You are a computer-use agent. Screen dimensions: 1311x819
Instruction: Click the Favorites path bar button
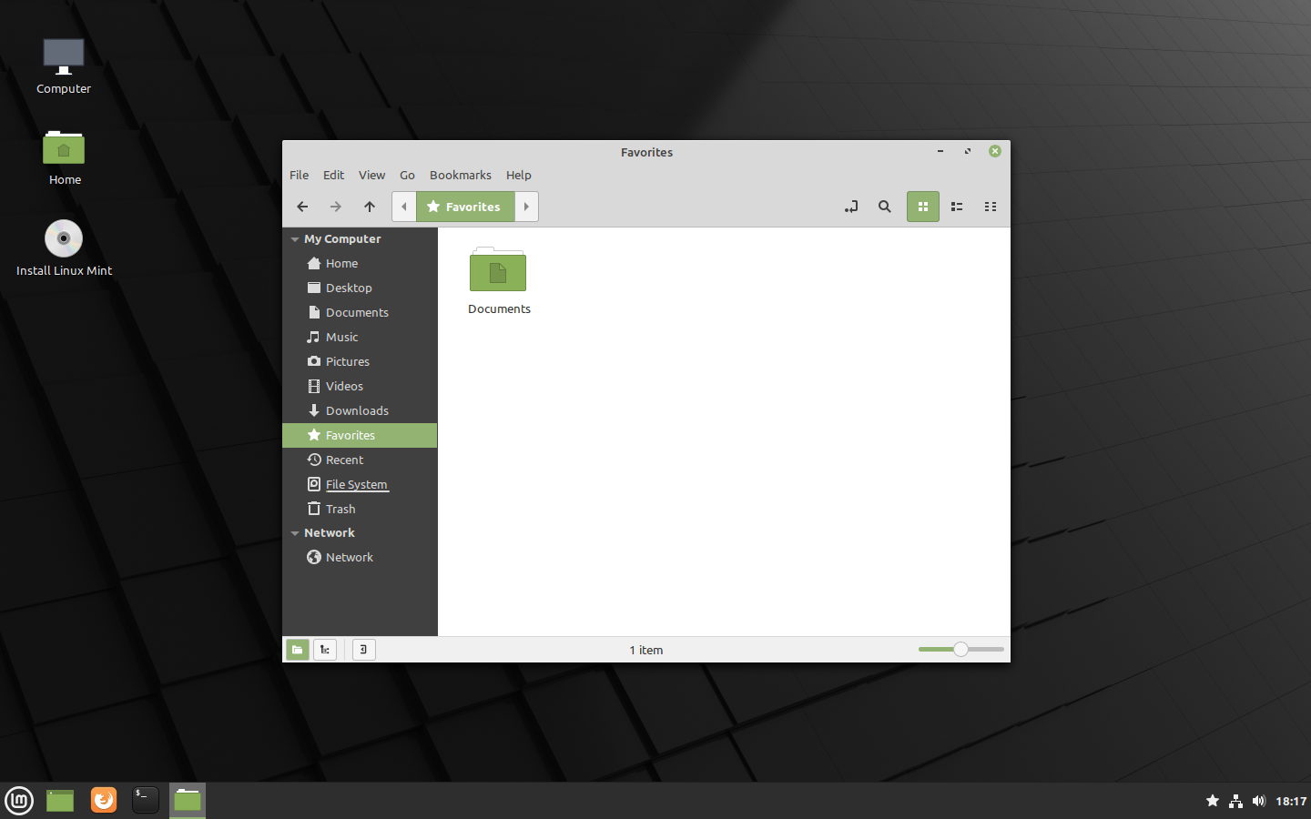point(465,207)
